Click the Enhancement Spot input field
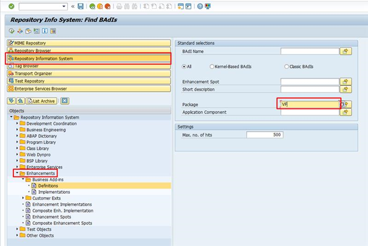This screenshot has height=246, width=368. [310, 82]
